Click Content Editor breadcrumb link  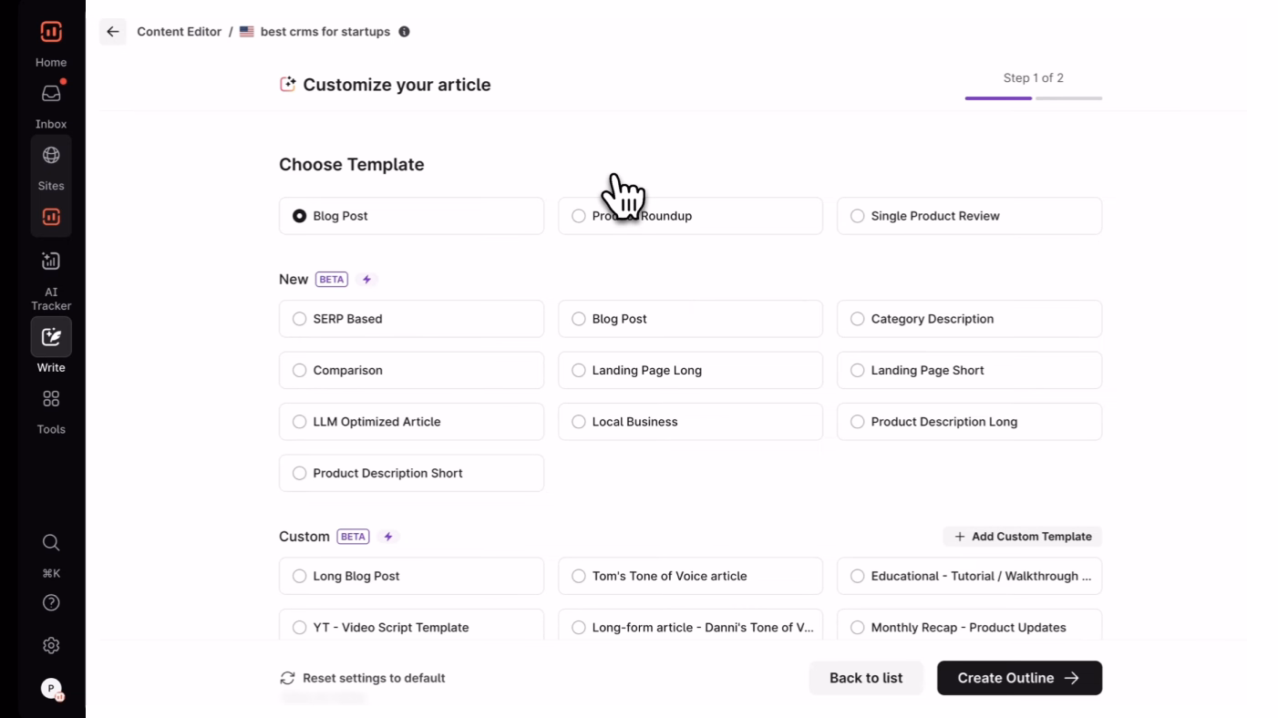179,32
